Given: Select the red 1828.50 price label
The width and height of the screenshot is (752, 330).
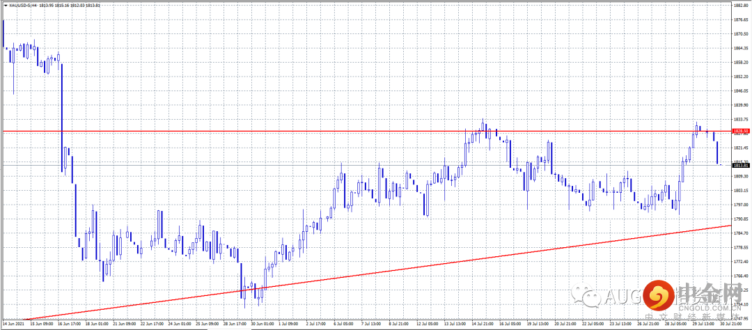Looking at the screenshot, I should [742, 130].
